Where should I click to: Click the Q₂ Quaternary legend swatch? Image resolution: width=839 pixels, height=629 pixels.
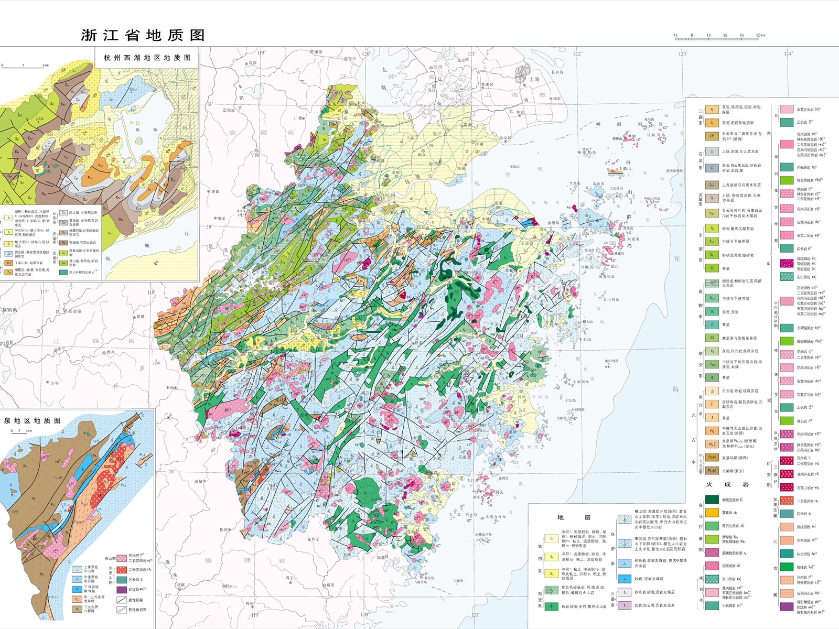click(551, 573)
